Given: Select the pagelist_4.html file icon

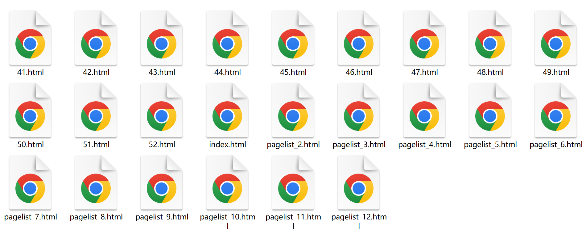Looking at the screenshot, I should (x=424, y=110).
